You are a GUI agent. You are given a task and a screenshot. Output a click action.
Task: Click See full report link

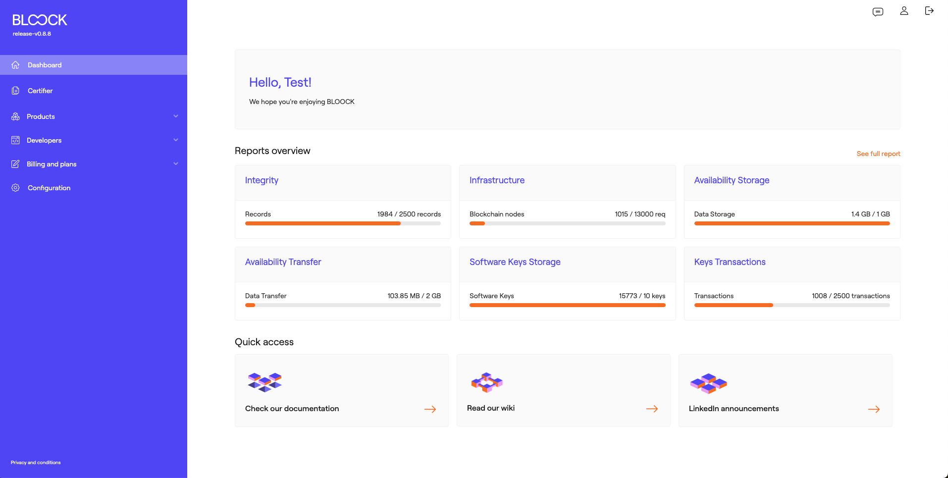878,154
